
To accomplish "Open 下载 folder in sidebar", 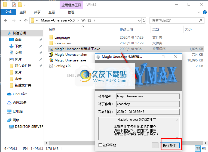I will tap(18, 46).
